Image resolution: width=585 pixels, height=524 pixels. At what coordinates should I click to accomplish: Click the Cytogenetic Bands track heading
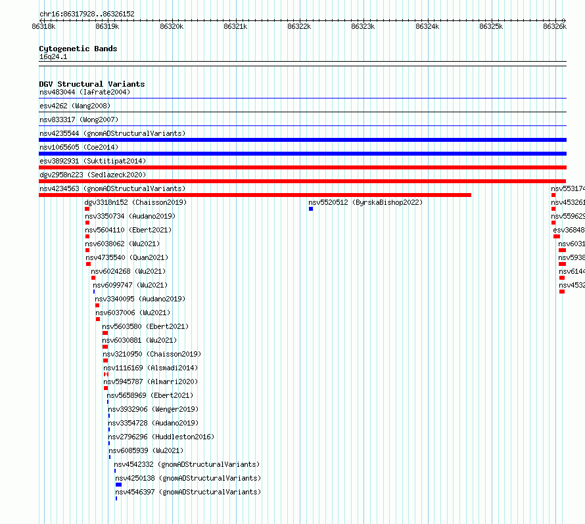(78, 49)
